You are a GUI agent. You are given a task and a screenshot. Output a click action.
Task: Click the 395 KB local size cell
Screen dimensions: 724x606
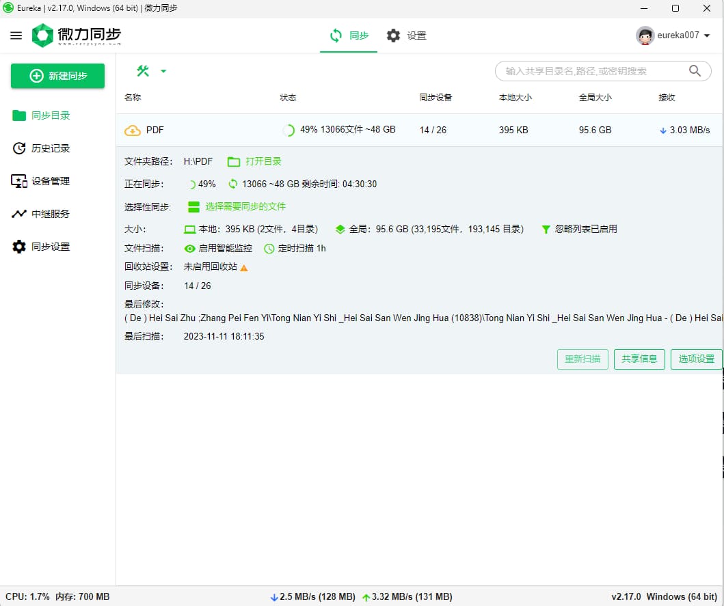click(513, 130)
